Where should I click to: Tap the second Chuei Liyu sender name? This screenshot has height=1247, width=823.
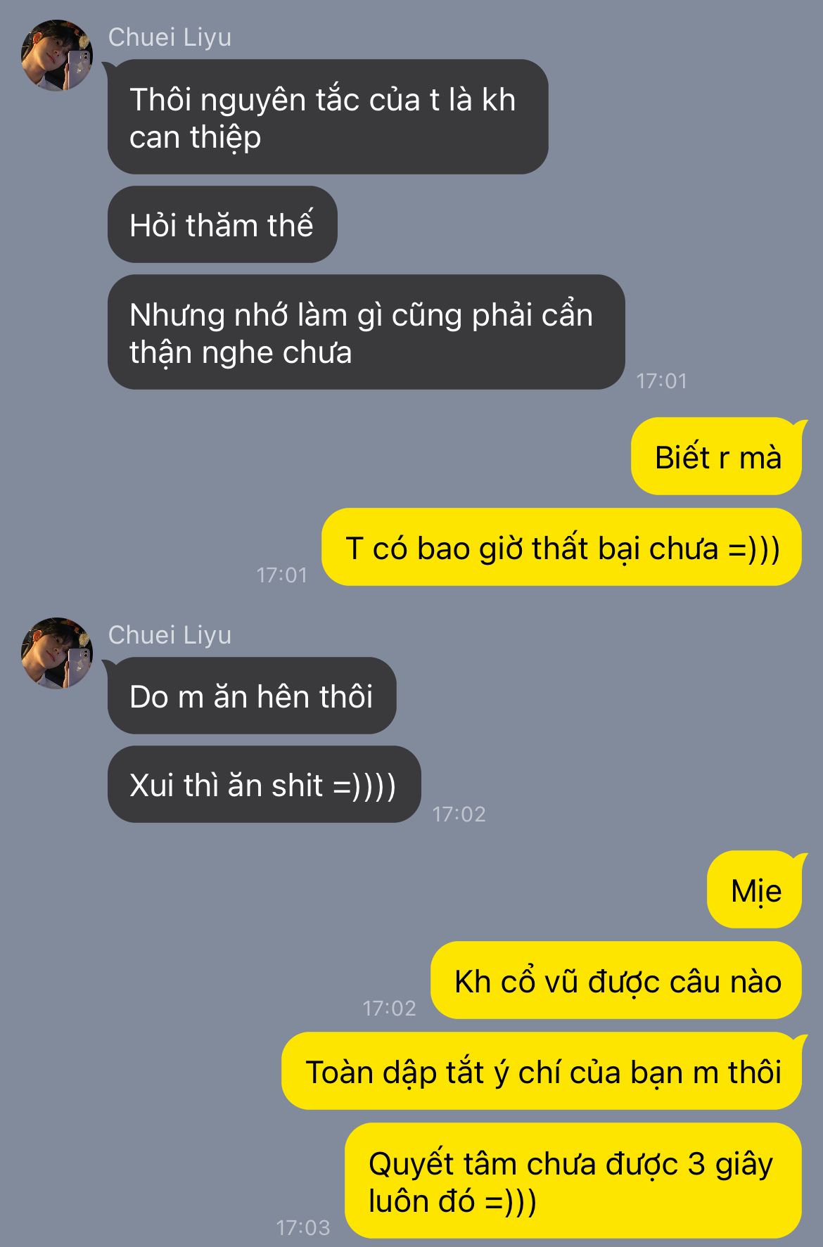170,635
